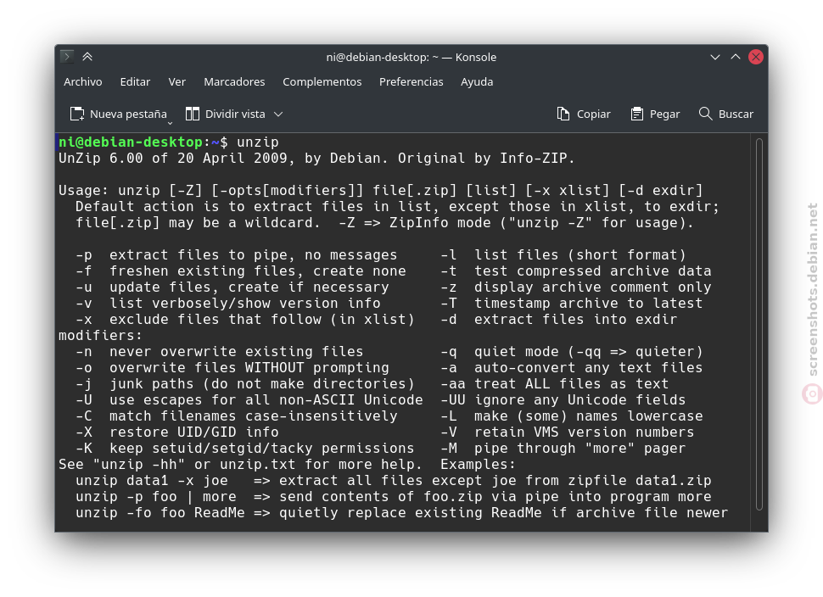Click the window title 'ni@debian-desktop: ~ — Konsole'
The height and width of the screenshot is (597, 823).
[x=411, y=57]
